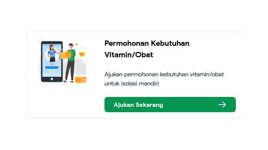Screen dimensions: 268x150
Task: Click the light circle behind the woman
Action: coord(52,55)
